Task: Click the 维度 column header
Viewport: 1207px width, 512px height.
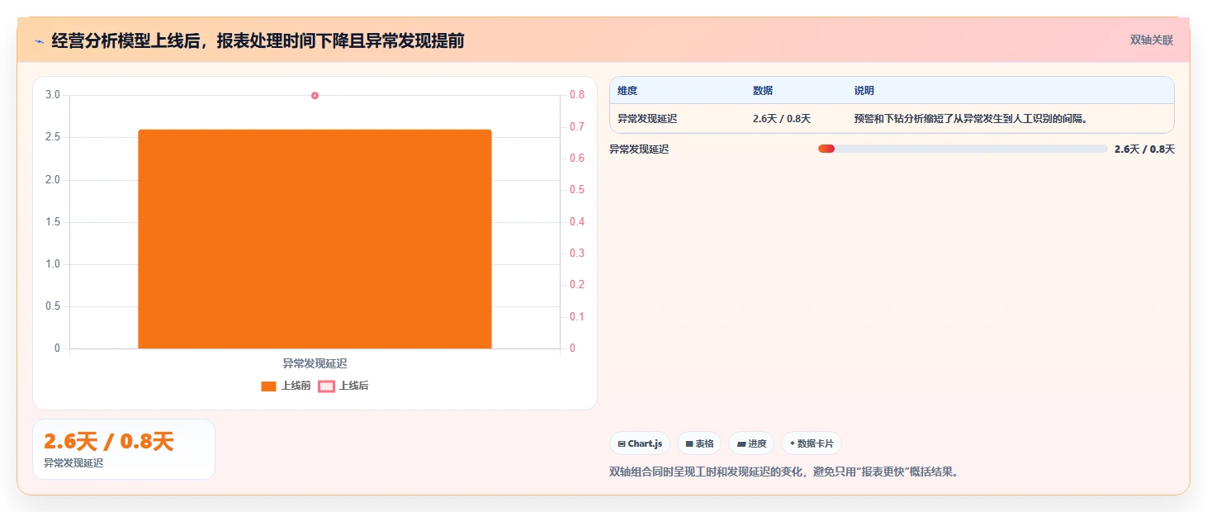Action: 627,91
